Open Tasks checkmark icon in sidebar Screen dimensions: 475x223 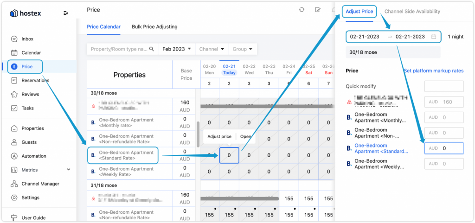tap(14, 108)
